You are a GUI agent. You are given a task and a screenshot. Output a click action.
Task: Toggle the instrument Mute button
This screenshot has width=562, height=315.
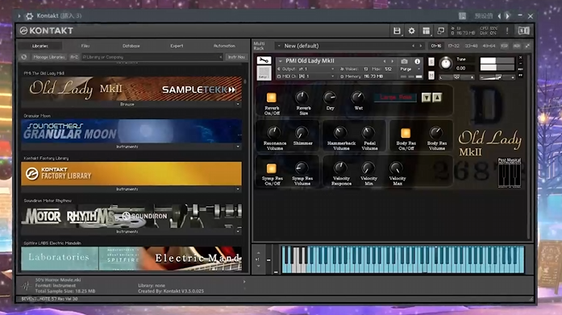click(431, 75)
